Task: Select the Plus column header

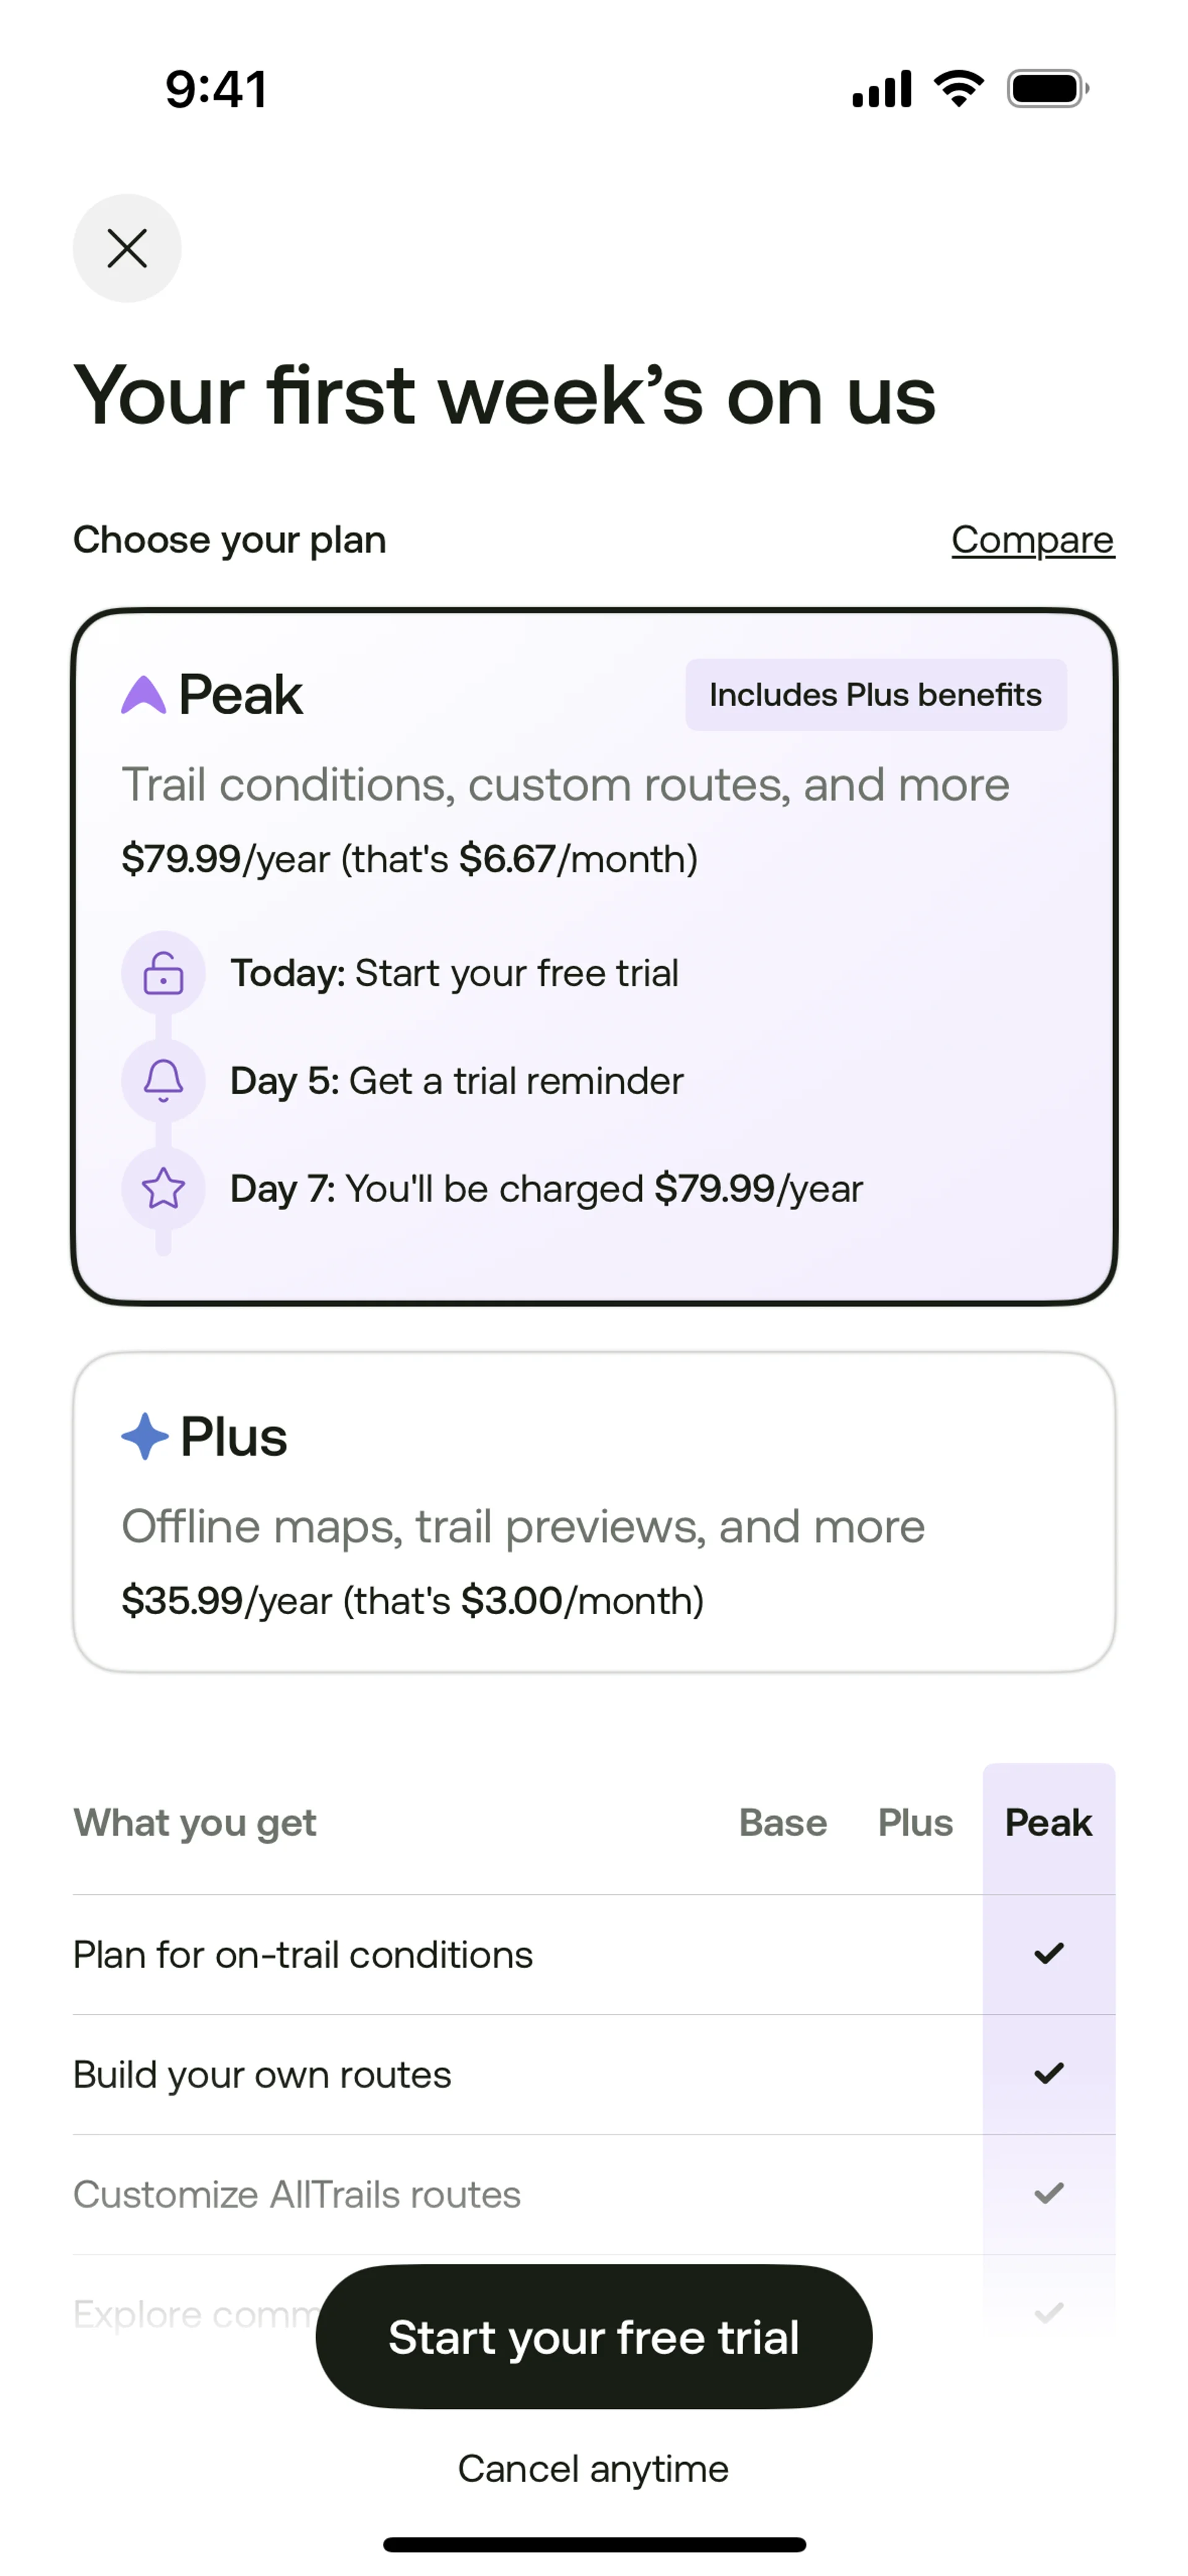Action: pyautogui.click(x=915, y=1822)
